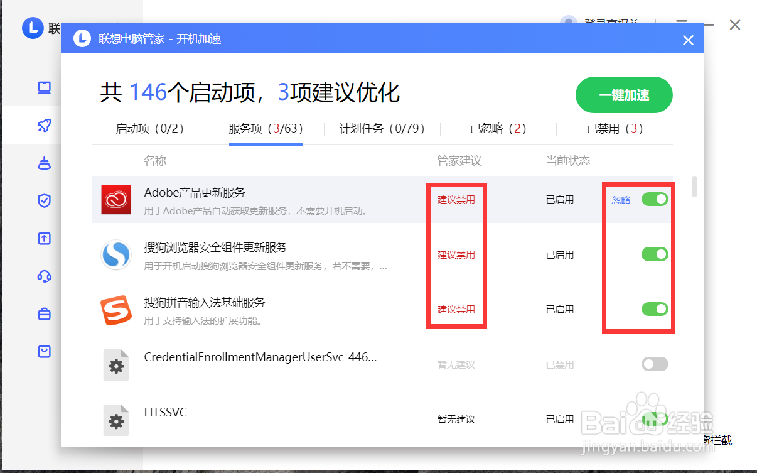Switch to 启动项 (0/2) tab
The image size is (757, 473).
point(150,129)
